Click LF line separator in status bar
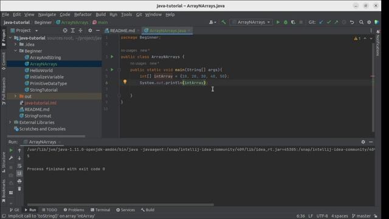Screen dimensions: 389x219 311,216
